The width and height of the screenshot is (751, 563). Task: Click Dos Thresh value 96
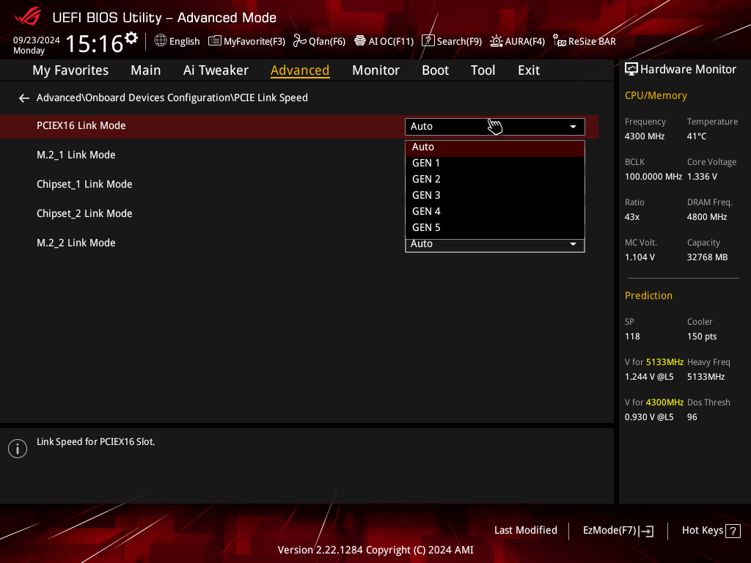pos(692,417)
